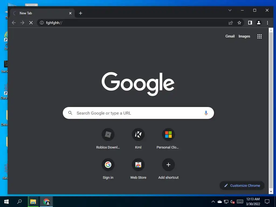Focus the Search Google or type a URL box

[x=138, y=113]
